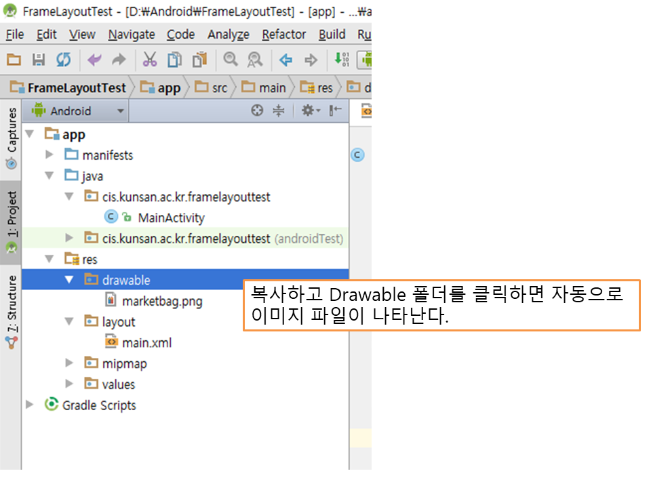Click the Paste clipboard icon
The image size is (651, 488).
pyautogui.click(x=199, y=60)
